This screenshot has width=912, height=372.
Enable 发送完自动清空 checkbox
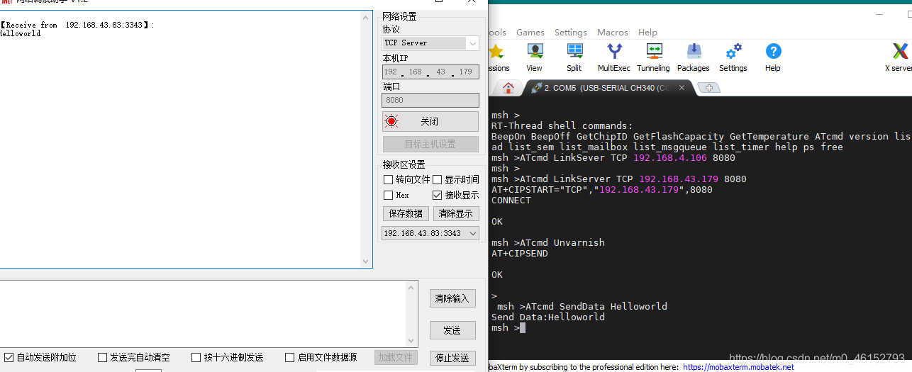(102, 357)
